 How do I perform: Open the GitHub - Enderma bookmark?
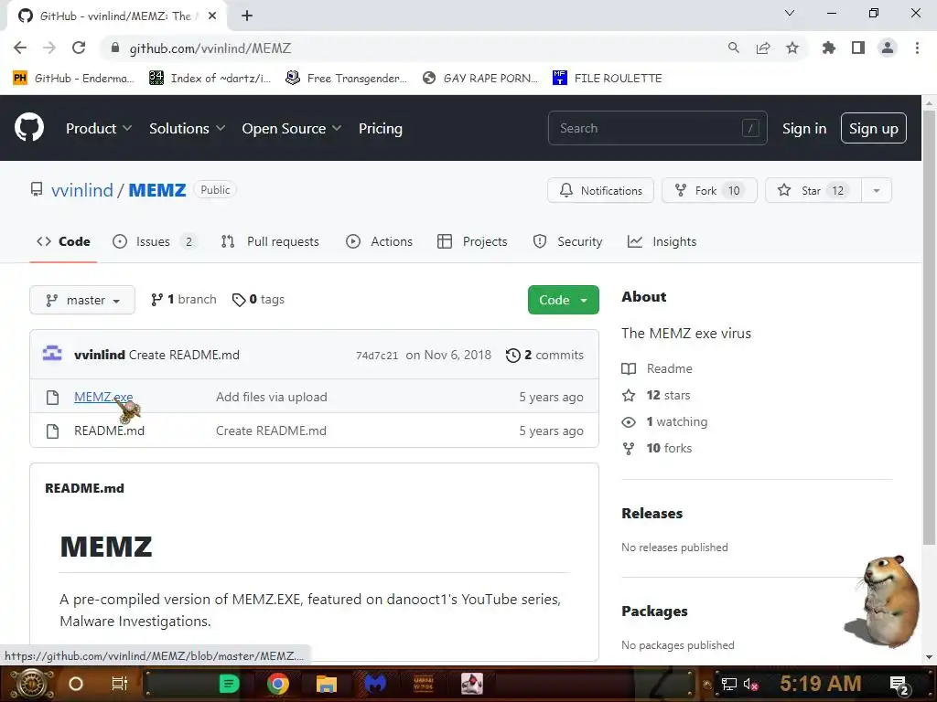[x=73, y=79]
